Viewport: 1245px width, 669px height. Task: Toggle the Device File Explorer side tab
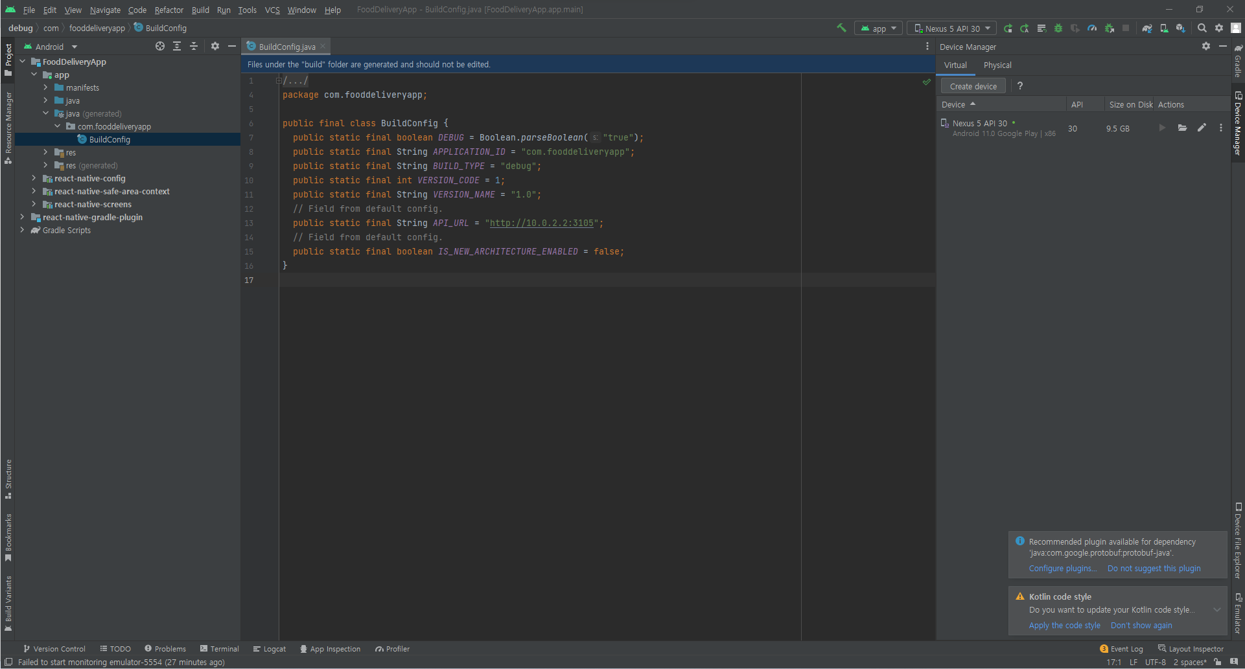(1238, 540)
